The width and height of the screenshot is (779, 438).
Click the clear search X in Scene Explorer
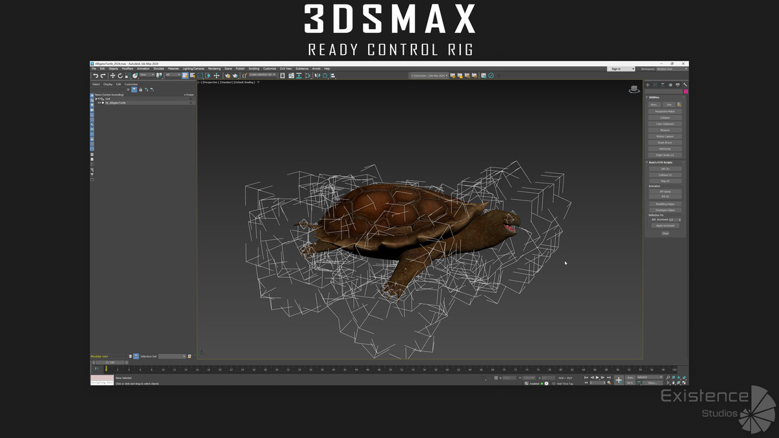[x=128, y=90]
